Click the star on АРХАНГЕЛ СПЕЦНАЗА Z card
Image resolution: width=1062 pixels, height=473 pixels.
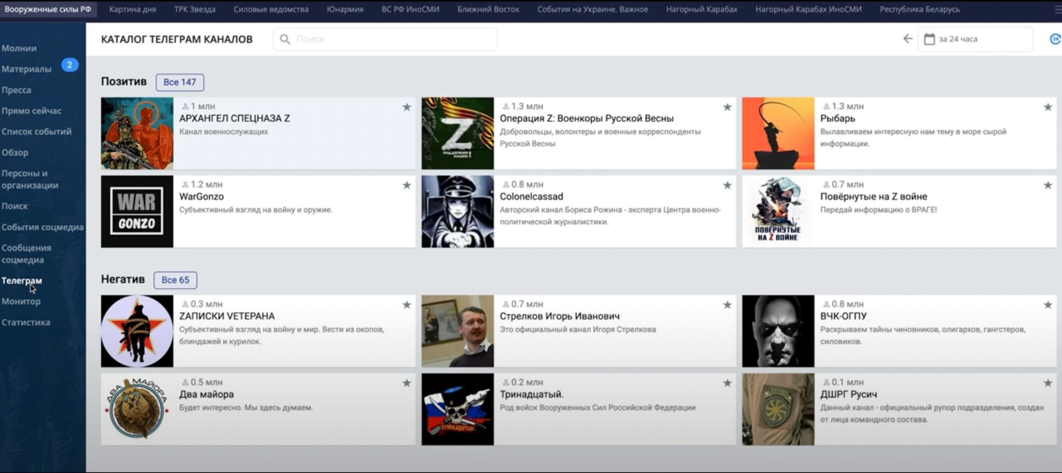coord(407,107)
